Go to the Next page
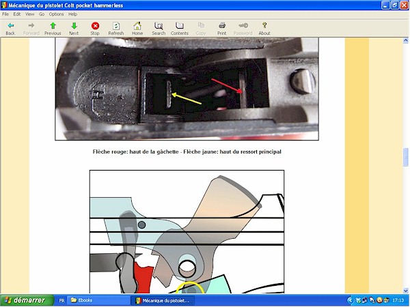 click(74, 28)
